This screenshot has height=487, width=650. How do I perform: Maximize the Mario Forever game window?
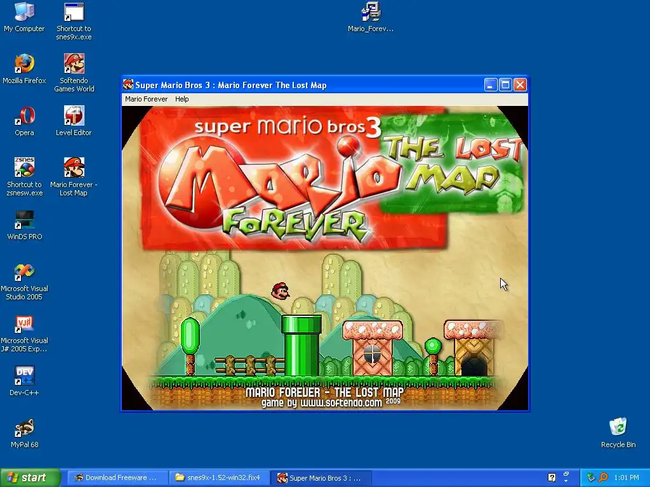tap(505, 85)
